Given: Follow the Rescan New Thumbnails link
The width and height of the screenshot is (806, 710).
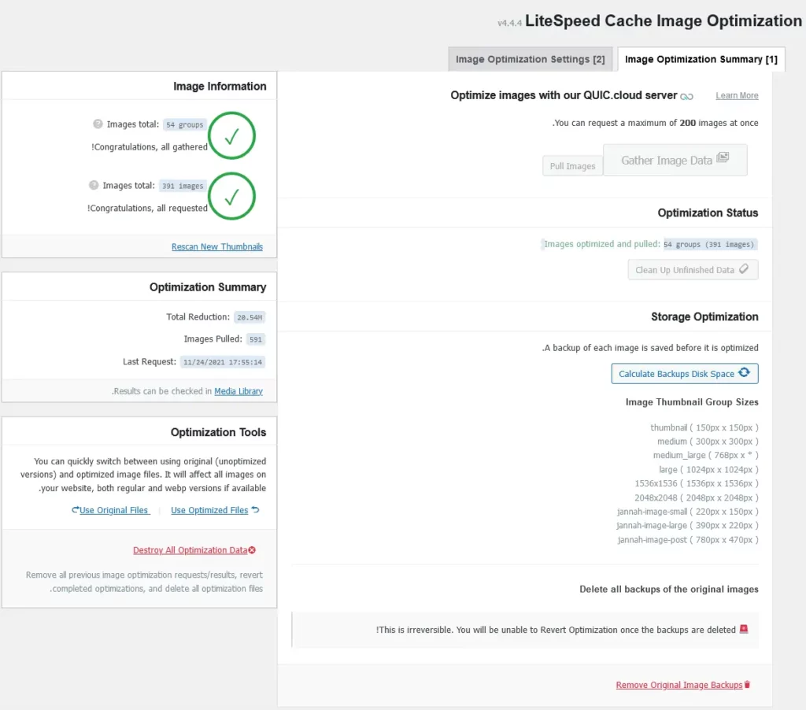Looking at the screenshot, I should tap(217, 247).
